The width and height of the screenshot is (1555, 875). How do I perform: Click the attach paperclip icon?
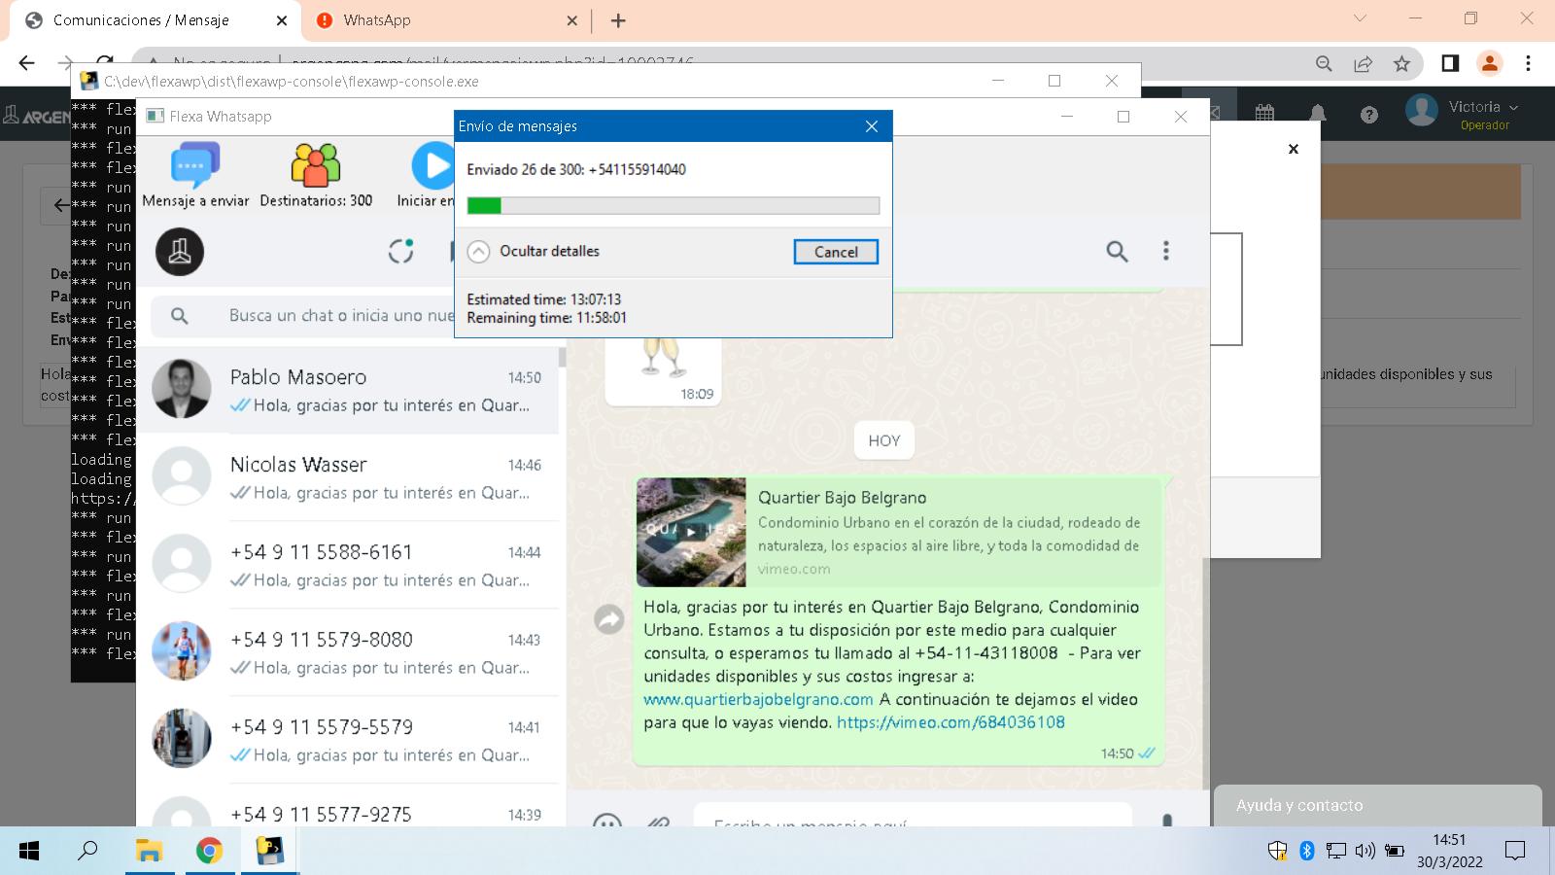(659, 821)
